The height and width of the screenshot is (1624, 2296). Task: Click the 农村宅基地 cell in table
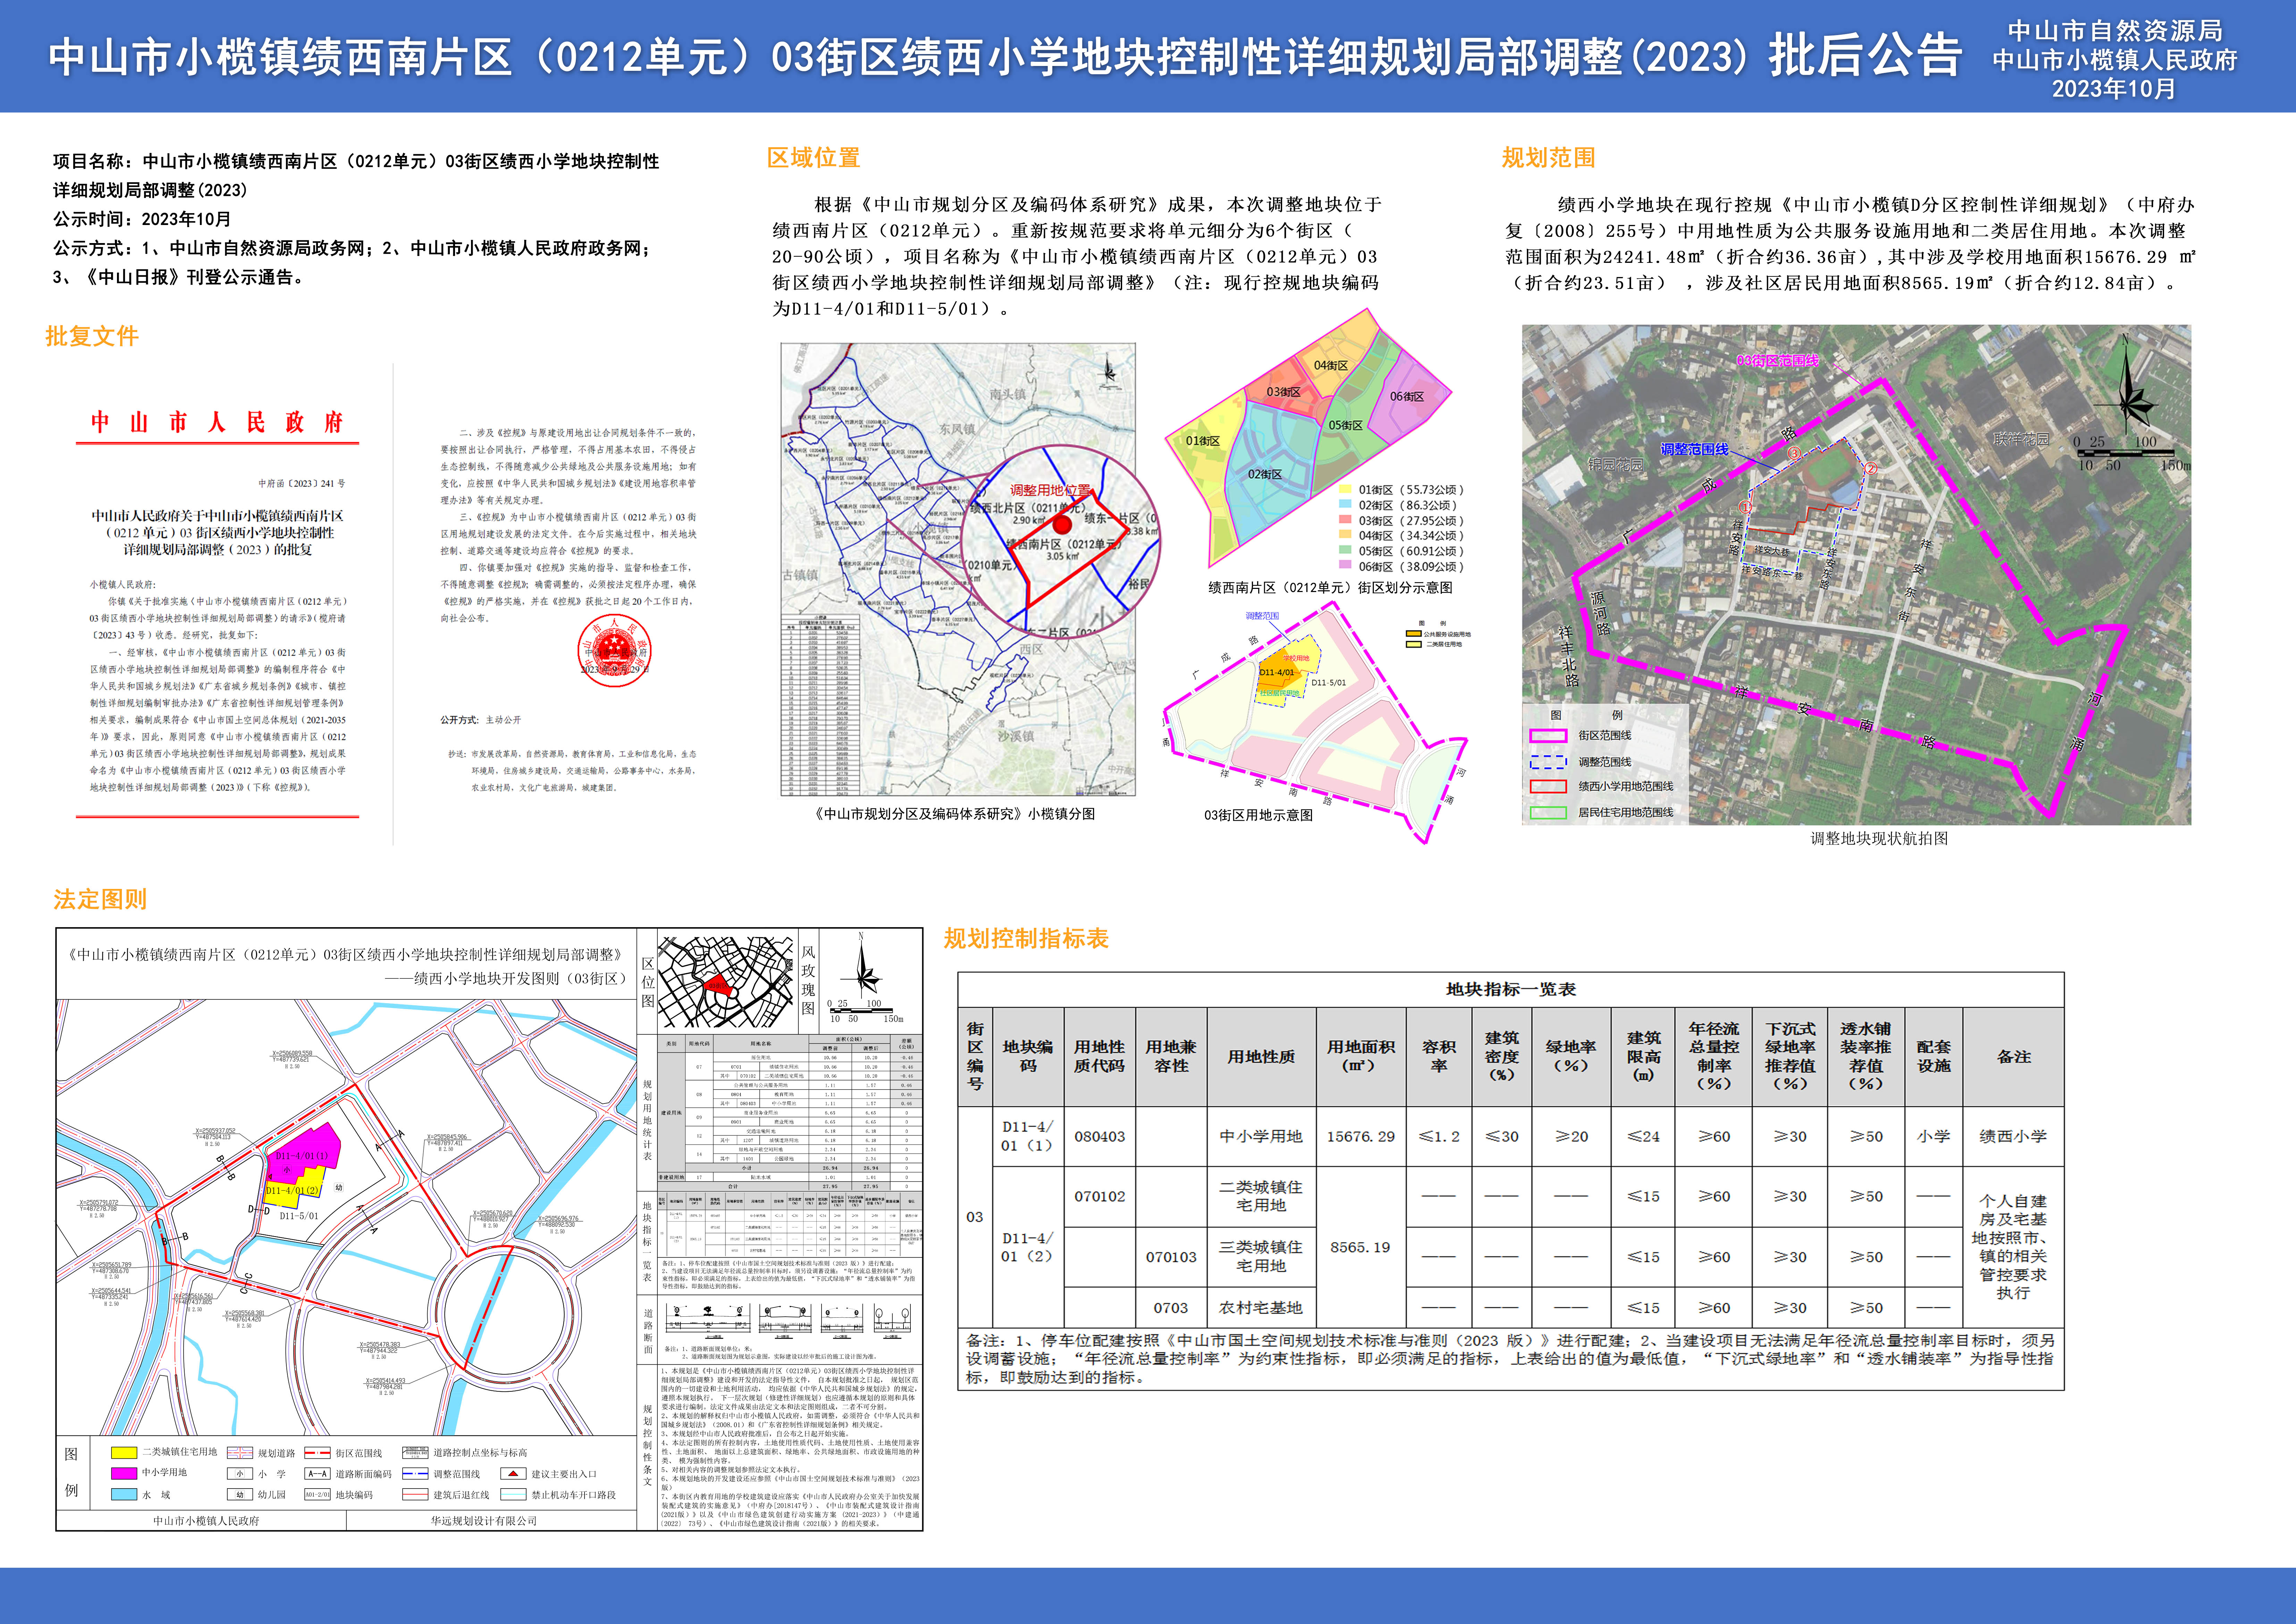click(1261, 1308)
